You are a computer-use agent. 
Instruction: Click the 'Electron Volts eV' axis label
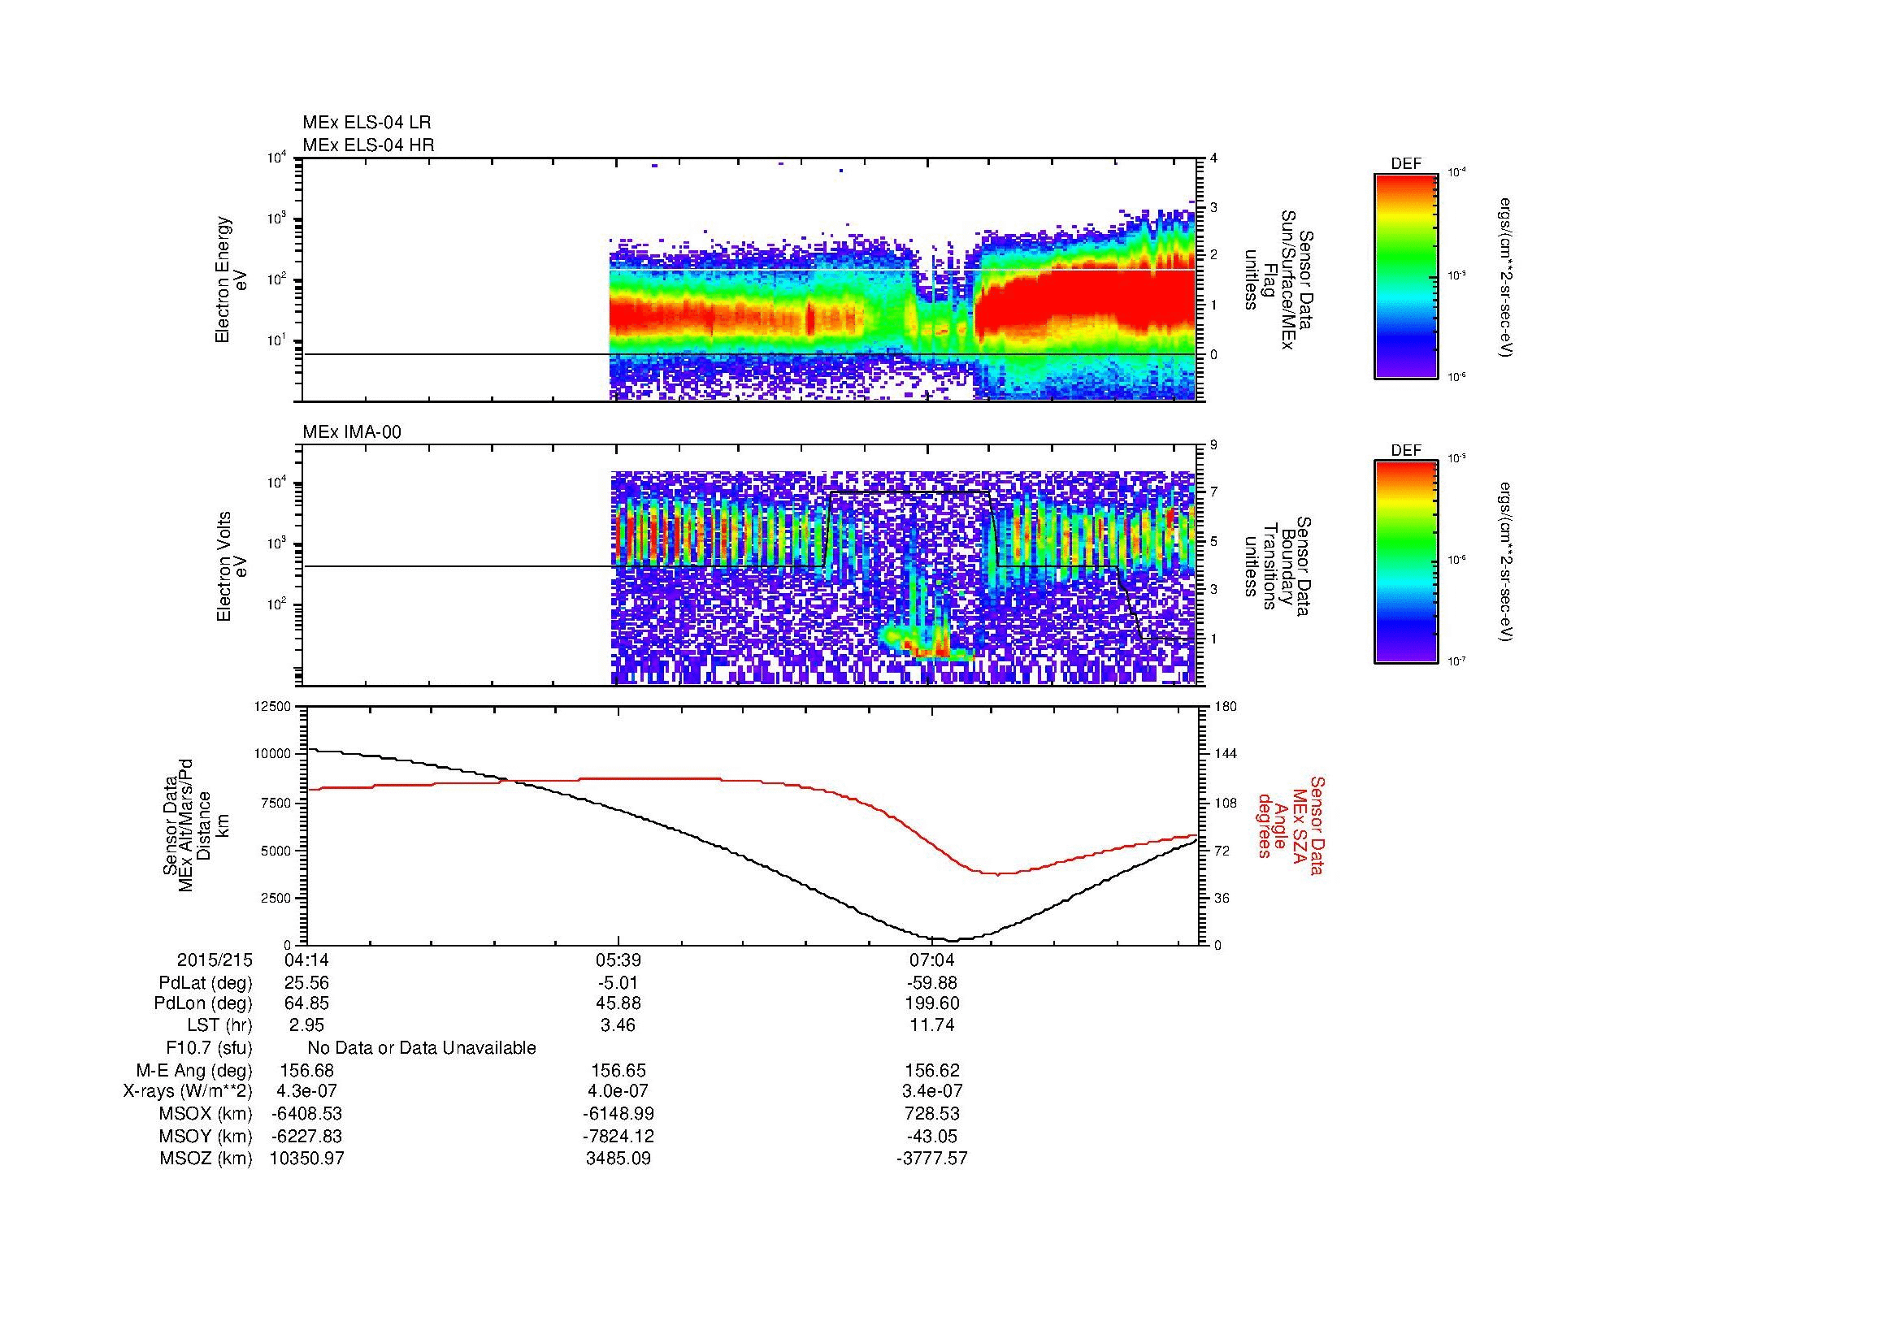232,566
